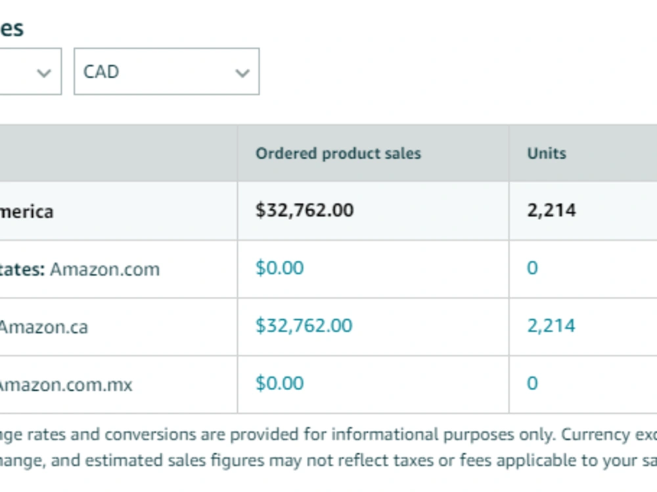Open Amazon.com units link showing 0
Image resolution: width=657 pixels, height=492 pixels.
[532, 268]
